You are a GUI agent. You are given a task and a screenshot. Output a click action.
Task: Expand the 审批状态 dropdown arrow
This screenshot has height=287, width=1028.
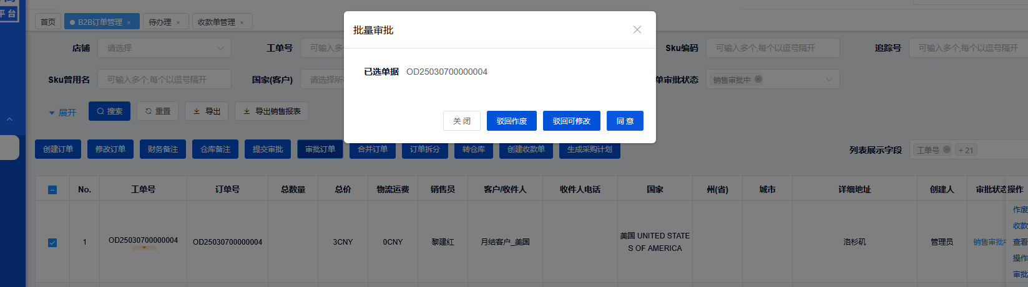[x=829, y=80]
